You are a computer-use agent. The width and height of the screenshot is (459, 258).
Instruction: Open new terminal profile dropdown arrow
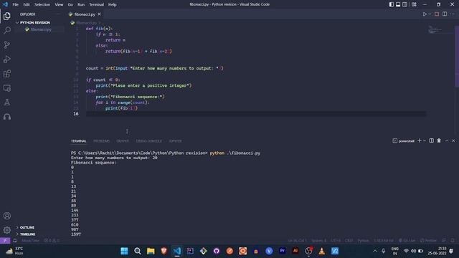424,140
